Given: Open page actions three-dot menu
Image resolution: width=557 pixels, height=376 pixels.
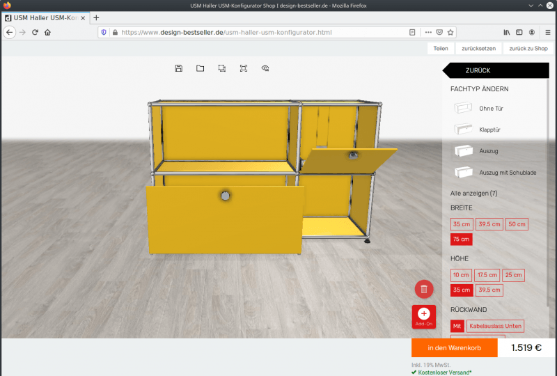Looking at the screenshot, I should [x=428, y=32].
